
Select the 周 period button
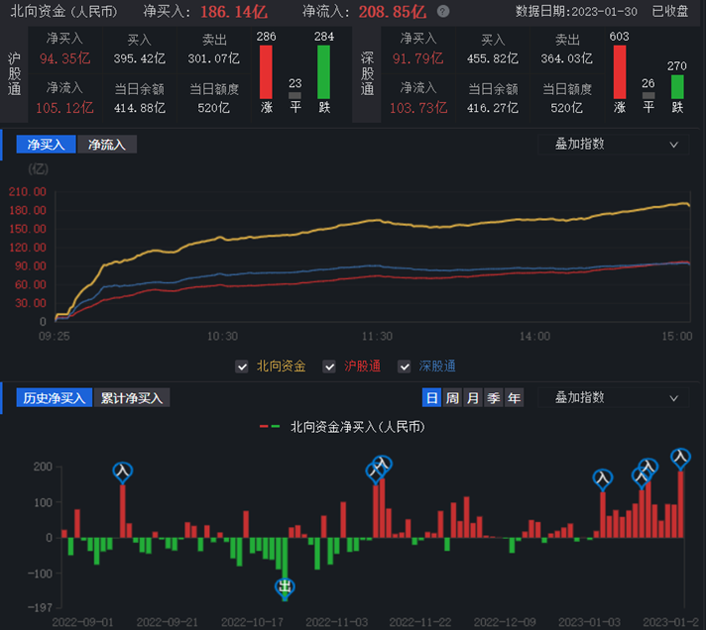[452, 398]
